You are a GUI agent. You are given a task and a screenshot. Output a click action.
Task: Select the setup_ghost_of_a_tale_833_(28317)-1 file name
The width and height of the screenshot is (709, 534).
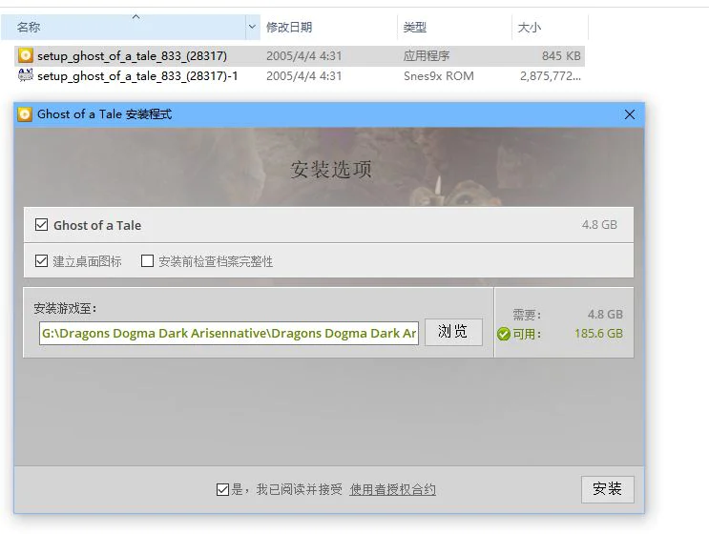pos(136,76)
